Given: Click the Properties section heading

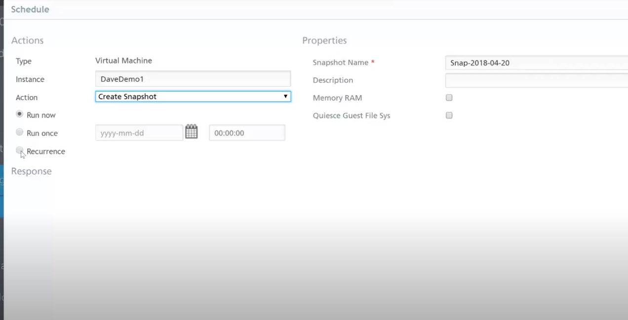Looking at the screenshot, I should [x=324, y=40].
